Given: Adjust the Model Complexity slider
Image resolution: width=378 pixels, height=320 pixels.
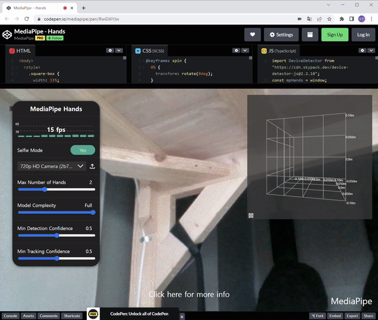Looking at the screenshot, I should (x=57, y=212).
